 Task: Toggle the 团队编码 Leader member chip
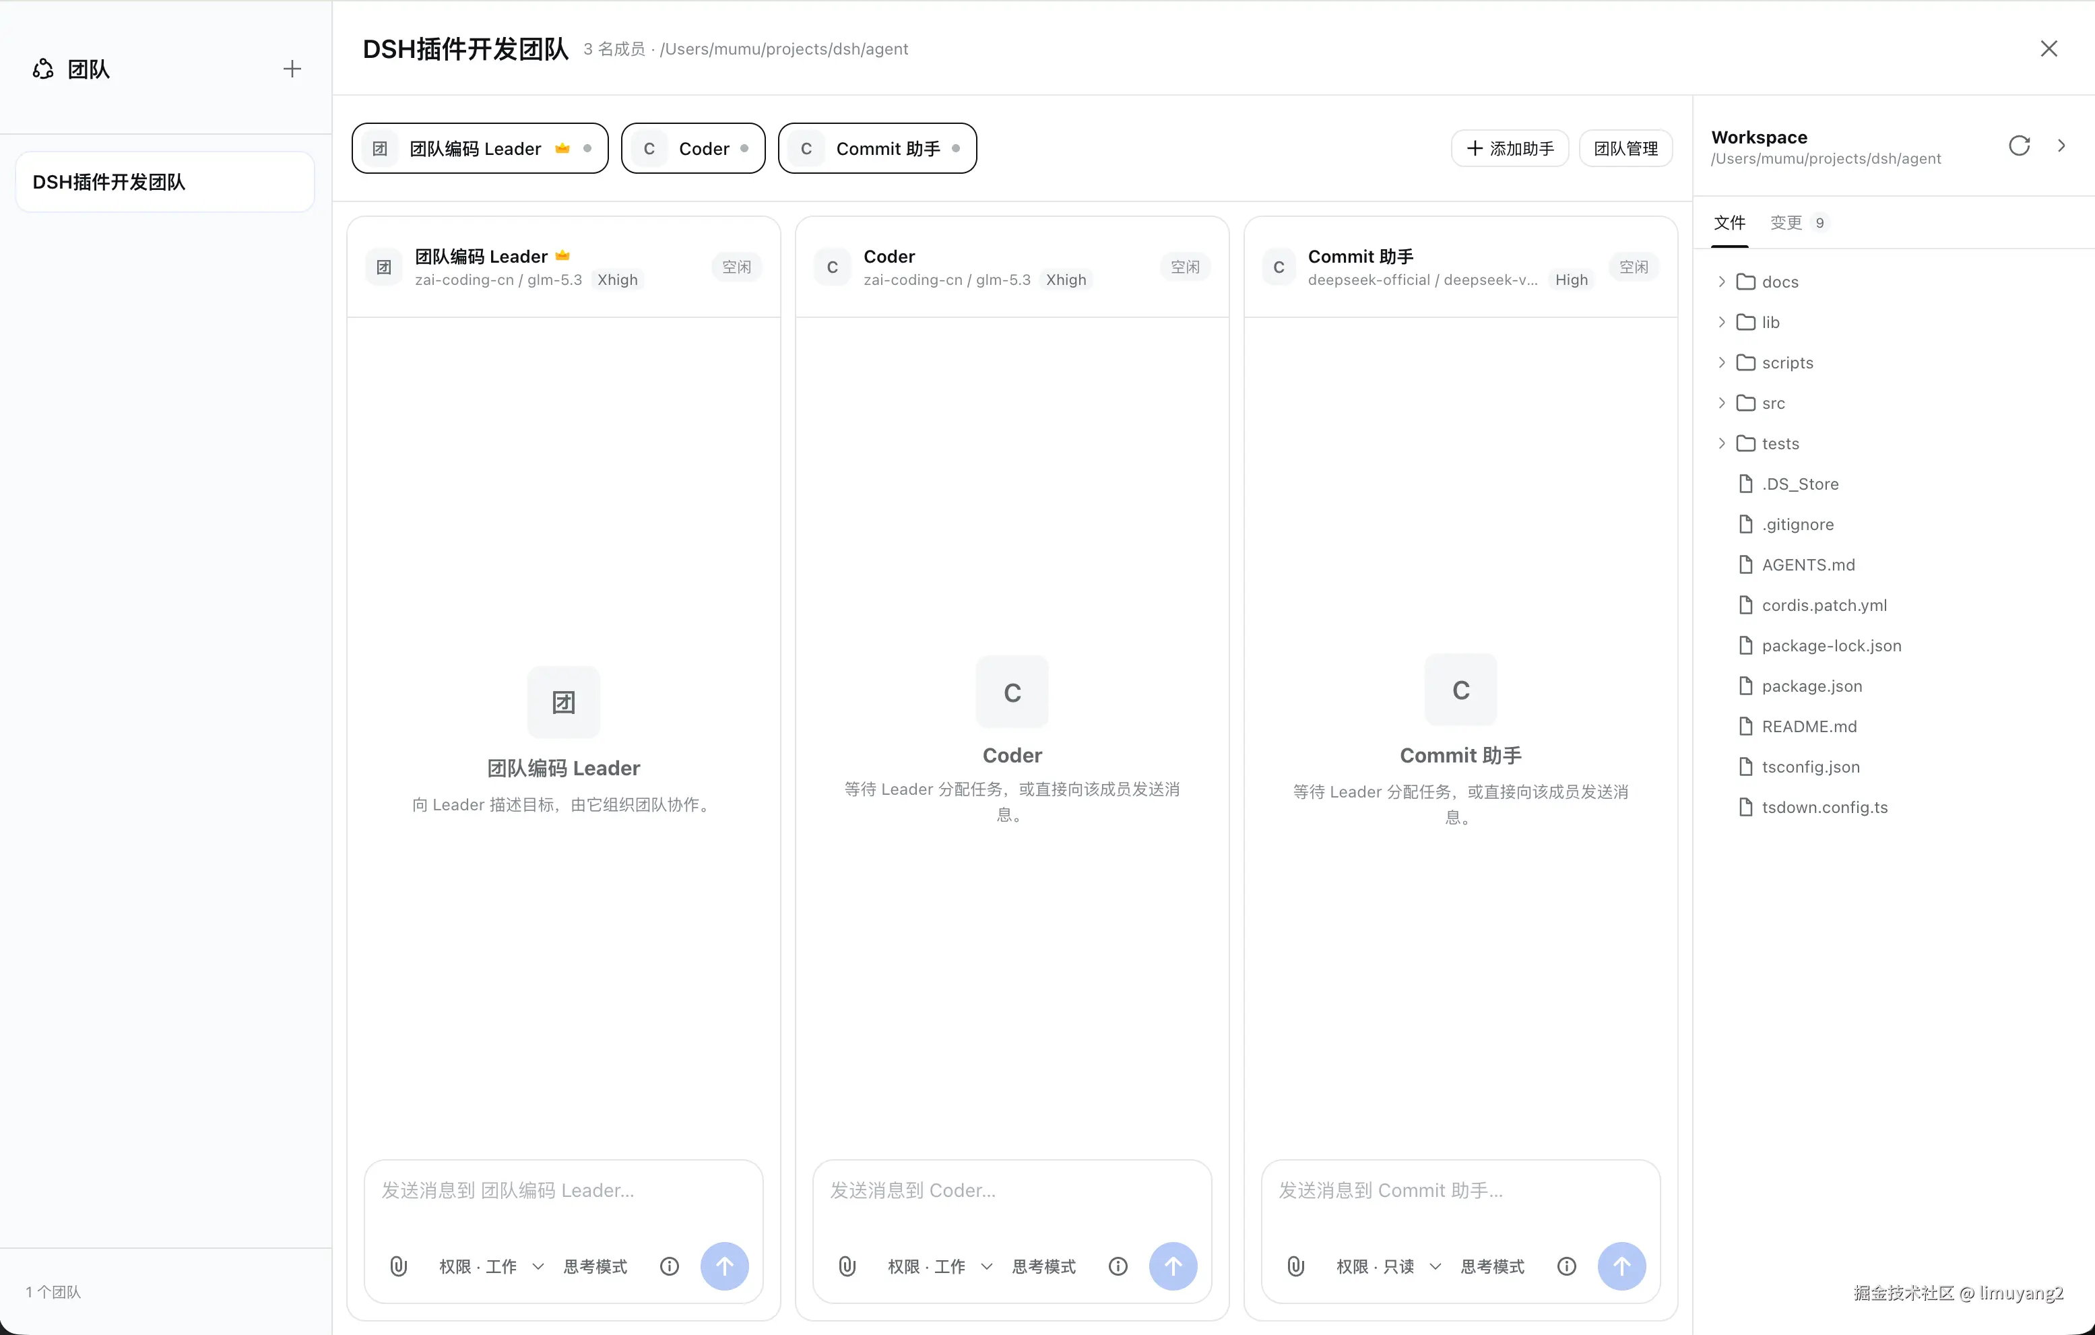[x=480, y=149]
